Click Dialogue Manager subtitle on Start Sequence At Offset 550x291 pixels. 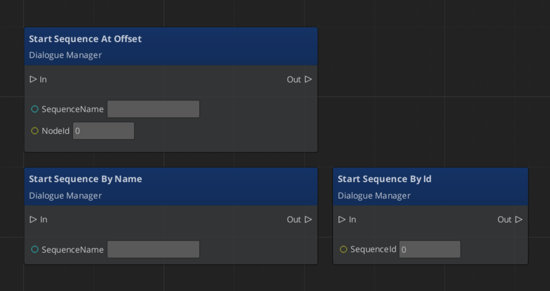[65, 56]
